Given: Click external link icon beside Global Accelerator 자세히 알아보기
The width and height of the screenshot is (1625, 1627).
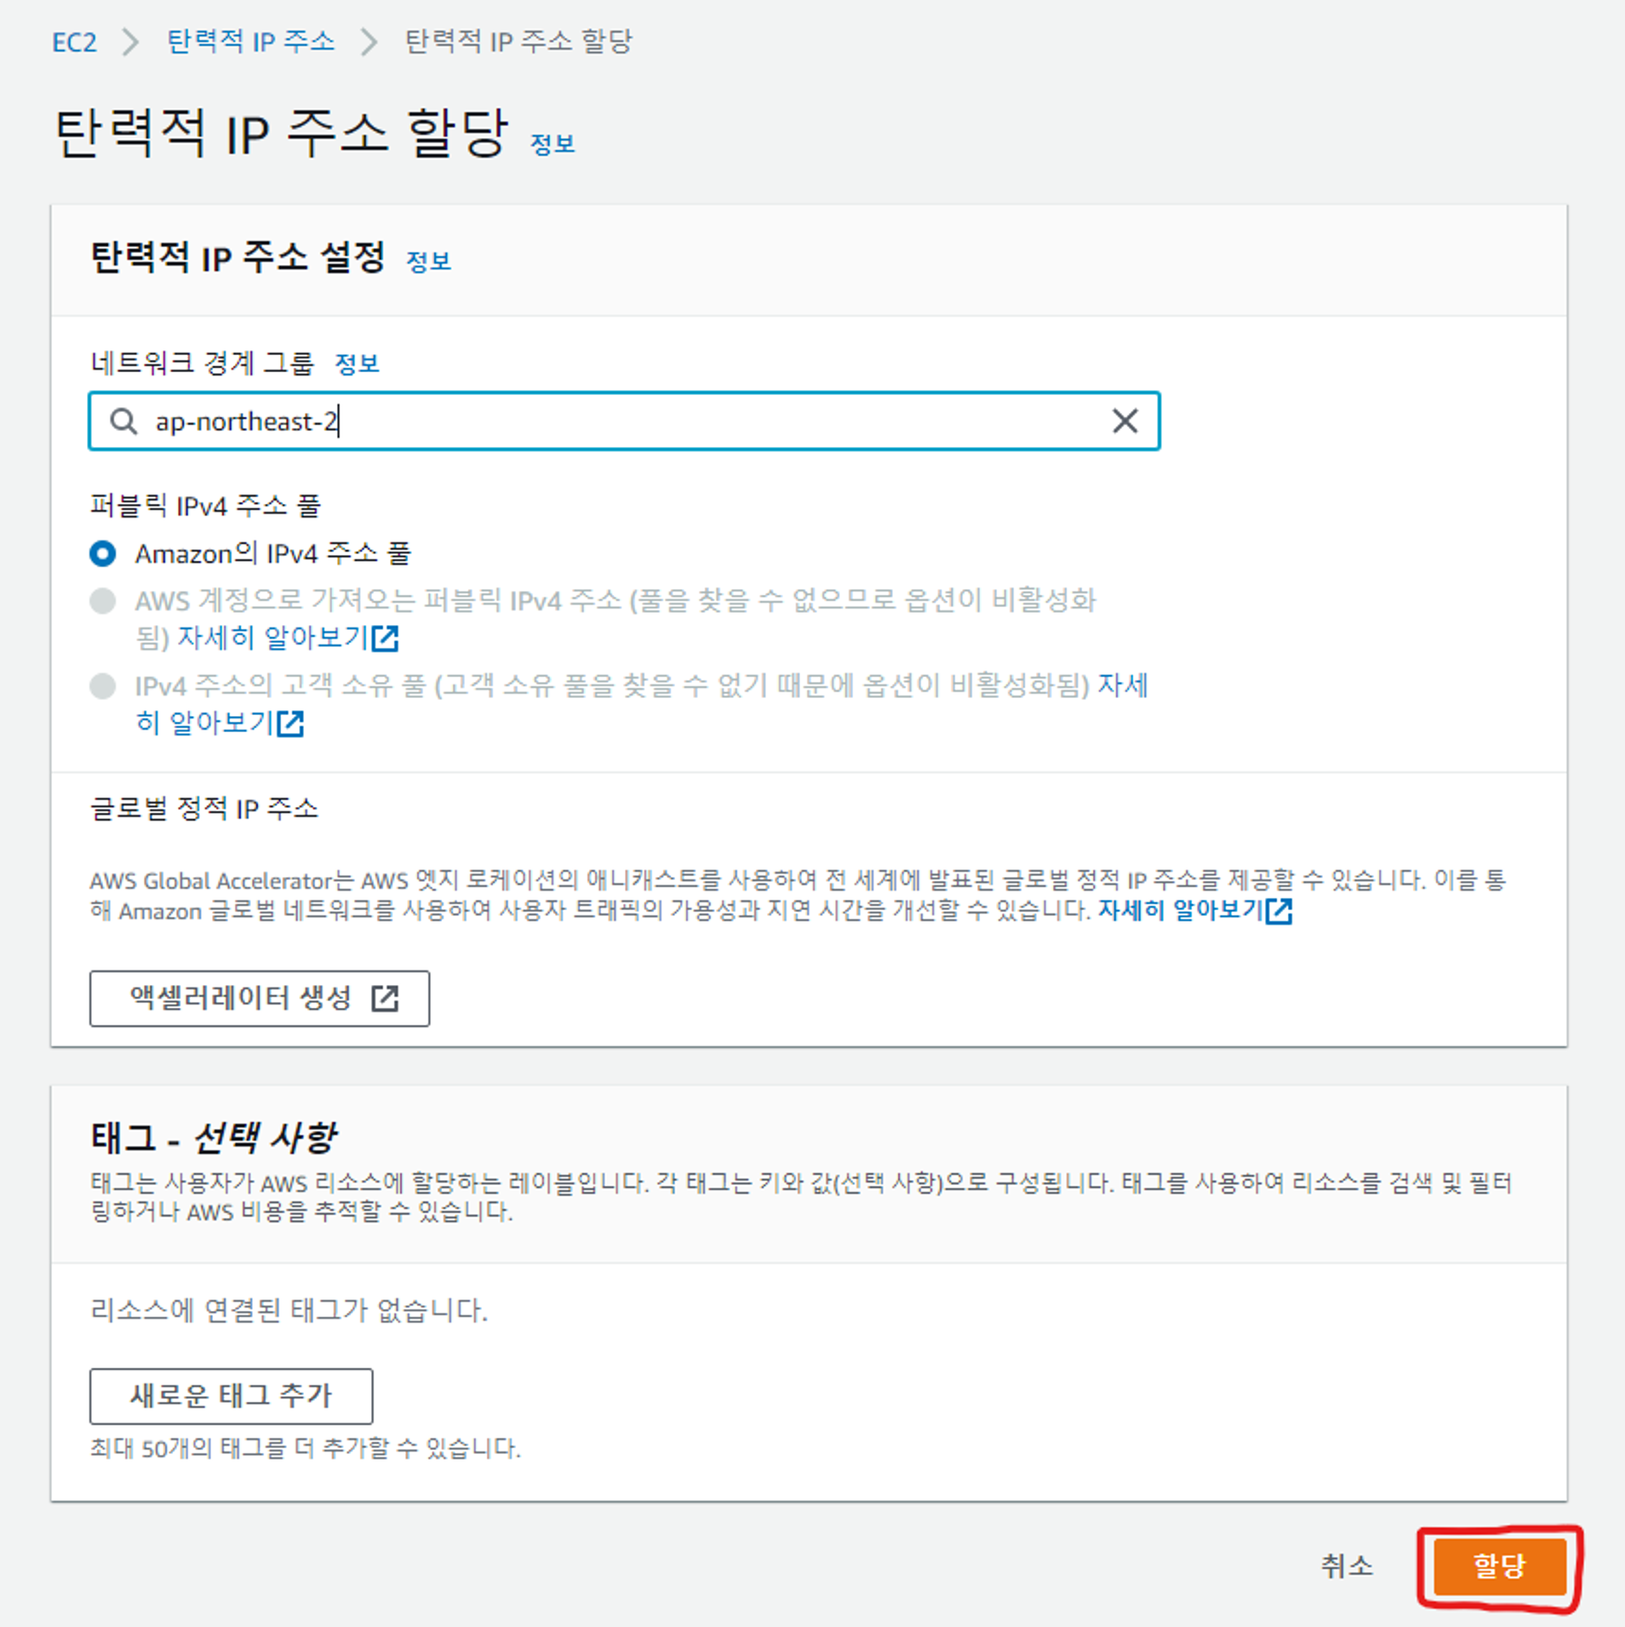Looking at the screenshot, I should (1279, 910).
